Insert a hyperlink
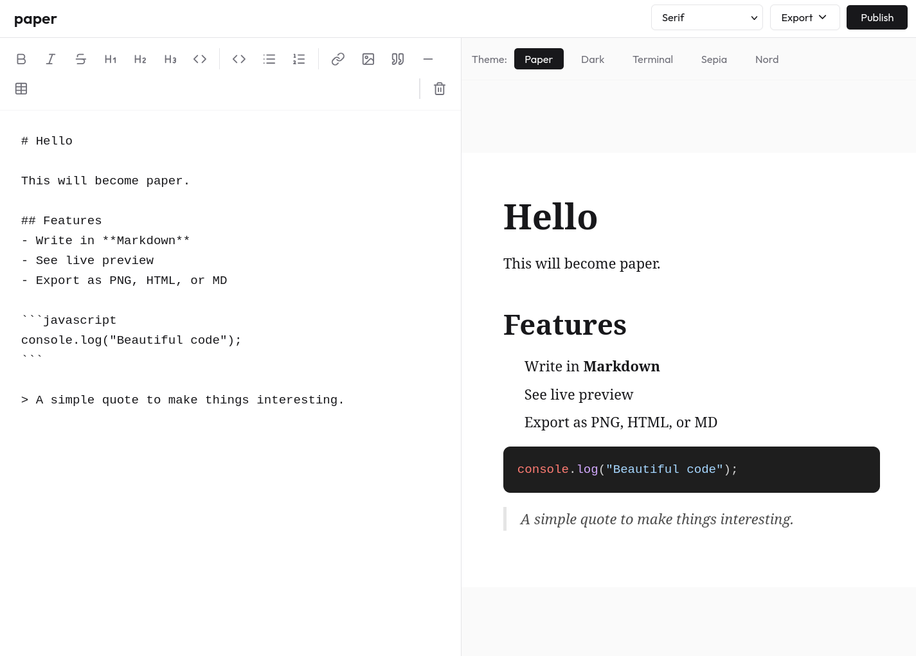This screenshot has width=916, height=656. 338,59
